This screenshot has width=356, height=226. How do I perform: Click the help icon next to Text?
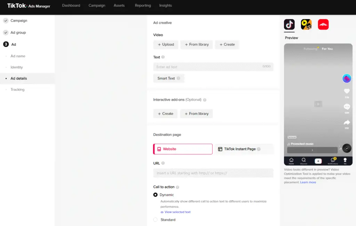(x=163, y=57)
